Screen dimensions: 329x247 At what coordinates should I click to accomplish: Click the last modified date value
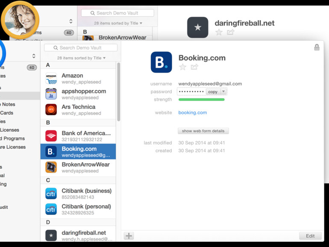[201, 143]
